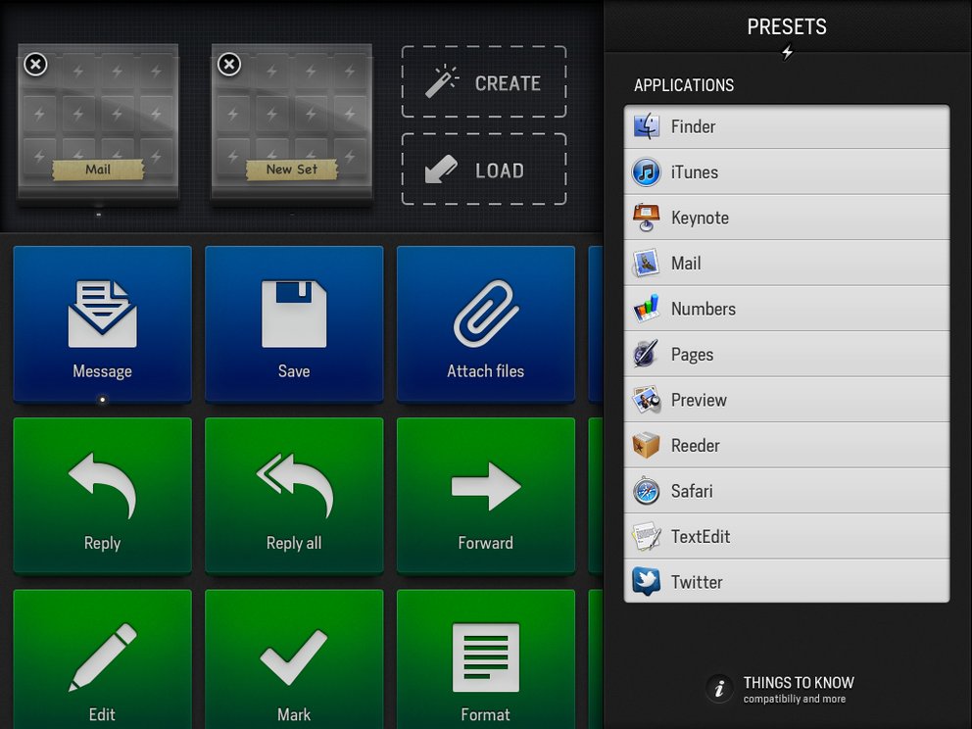
Task: Click the Load arrow icon
Action: pyautogui.click(x=441, y=169)
